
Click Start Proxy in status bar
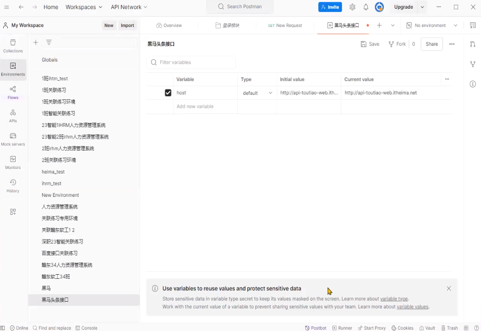(x=372, y=328)
